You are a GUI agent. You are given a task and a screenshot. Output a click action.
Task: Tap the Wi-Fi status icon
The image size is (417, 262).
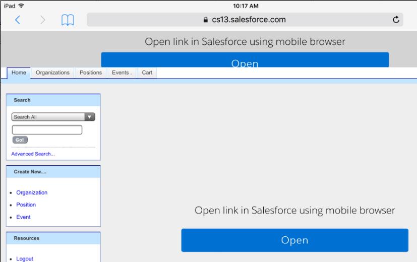21,6
